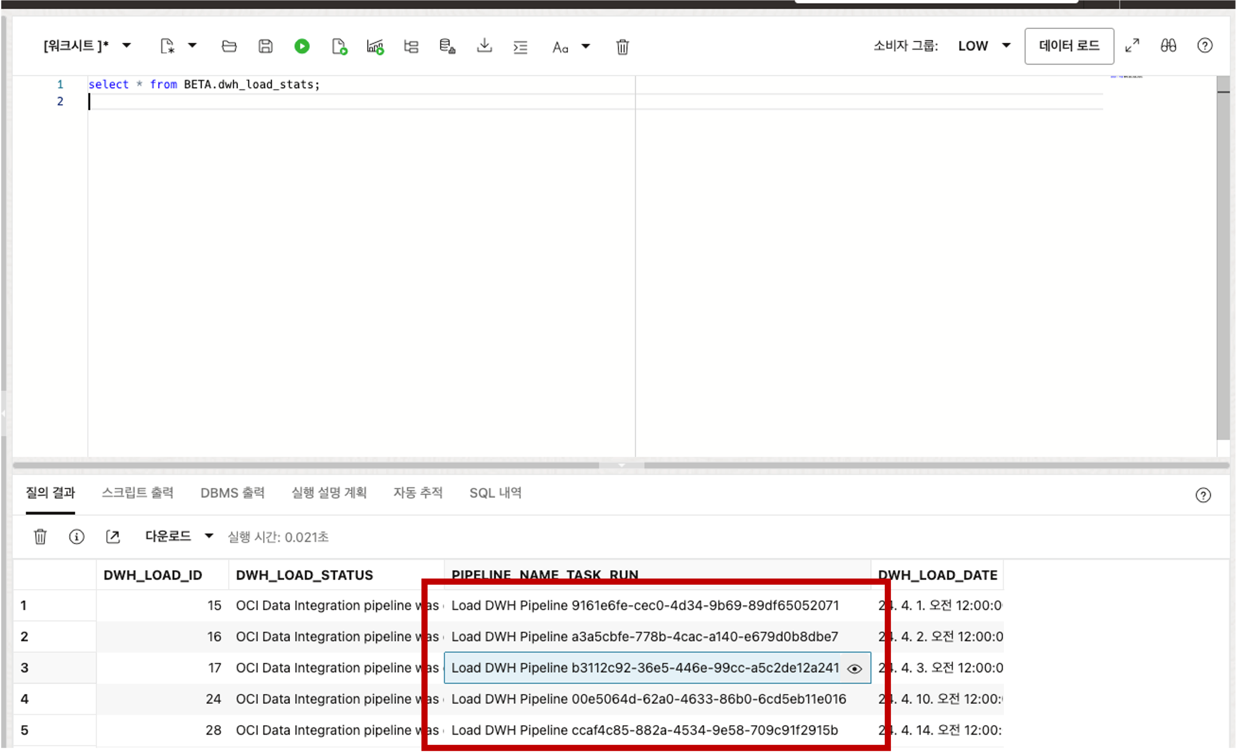Click the load date cell for 4. 10. 오전
The width and height of the screenshot is (1236, 752).
click(937, 699)
